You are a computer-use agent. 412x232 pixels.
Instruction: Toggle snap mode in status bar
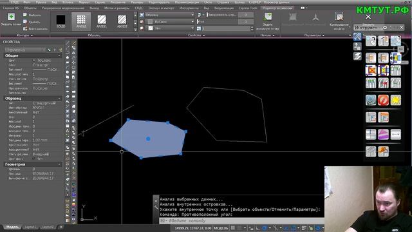[x=239, y=228]
